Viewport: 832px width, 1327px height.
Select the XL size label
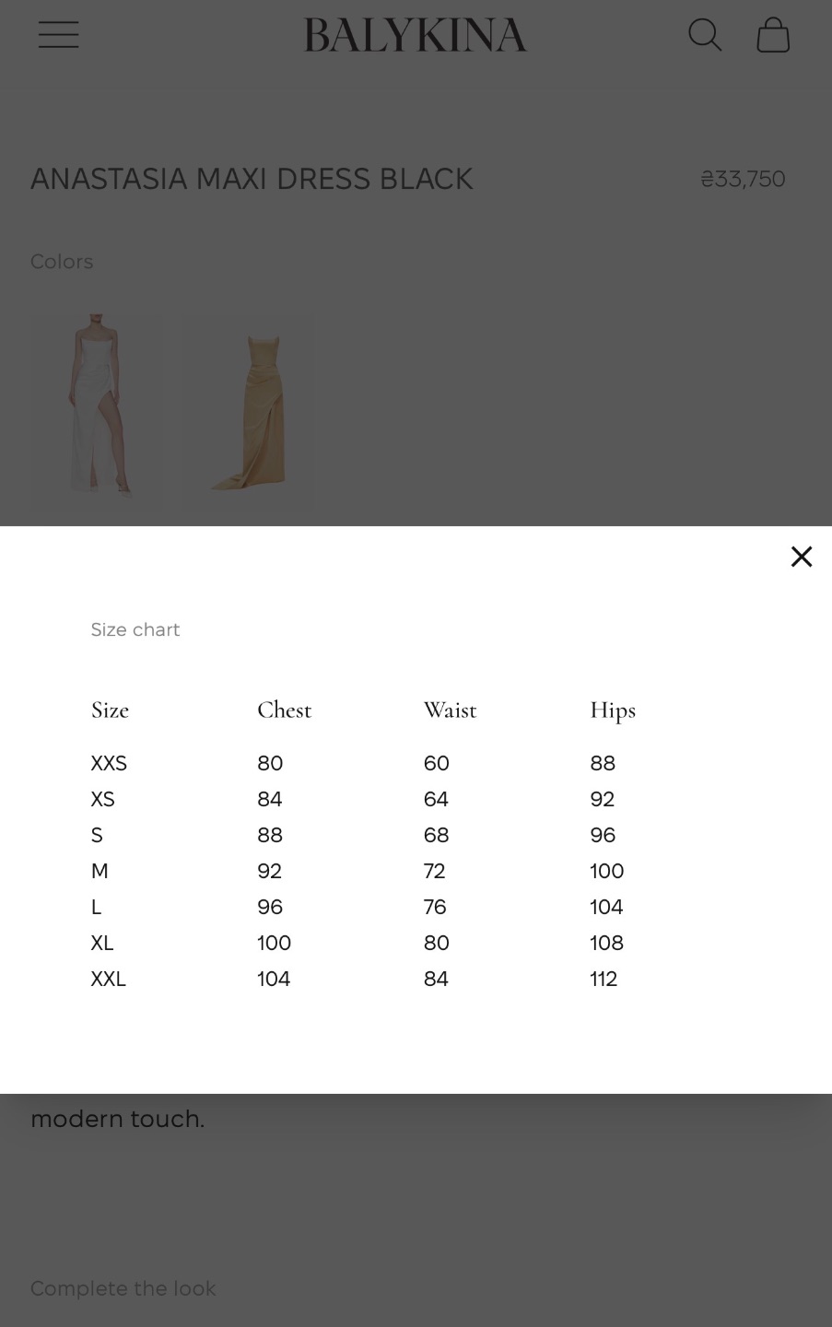tap(102, 943)
